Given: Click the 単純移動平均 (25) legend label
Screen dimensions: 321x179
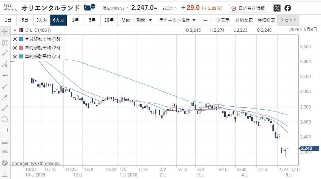Looking at the screenshot, I should [x=43, y=48].
